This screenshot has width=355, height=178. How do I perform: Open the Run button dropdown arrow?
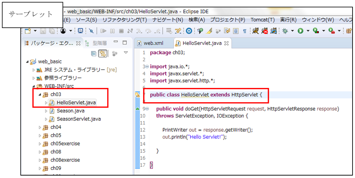tap(308, 31)
